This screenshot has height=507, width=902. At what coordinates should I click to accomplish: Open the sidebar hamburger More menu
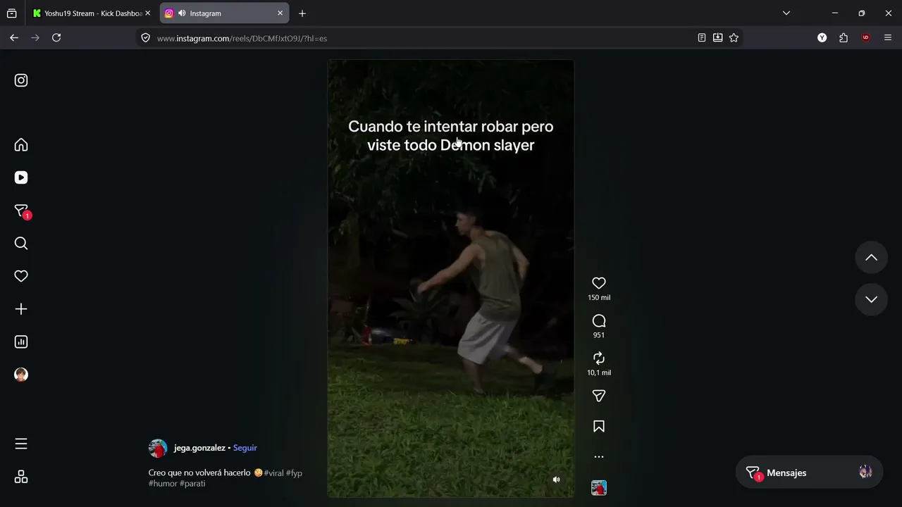21,444
